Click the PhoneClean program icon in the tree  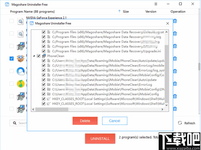click(x=44, y=56)
